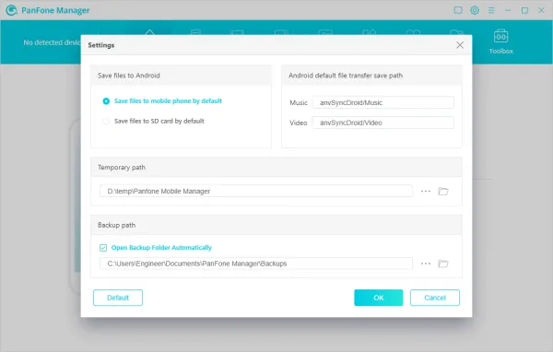Click the Default button
This screenshot has height=352, width=553.
pos(118,298)
